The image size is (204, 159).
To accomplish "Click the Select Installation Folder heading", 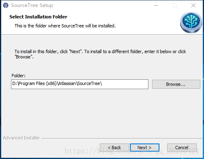I will pos(38,17).
